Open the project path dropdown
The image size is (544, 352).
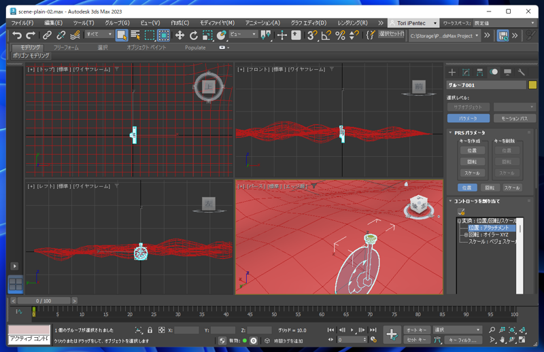point(445,36)
